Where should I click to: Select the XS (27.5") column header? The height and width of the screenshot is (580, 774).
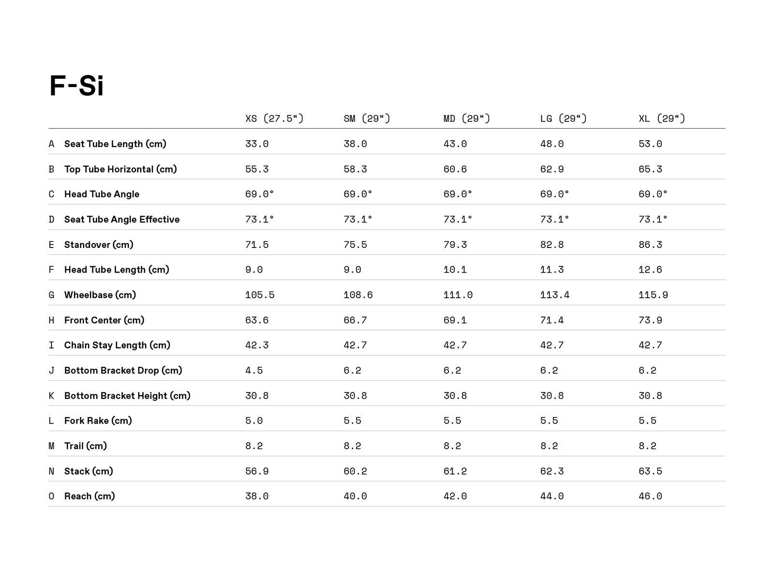tap(274, 118)
